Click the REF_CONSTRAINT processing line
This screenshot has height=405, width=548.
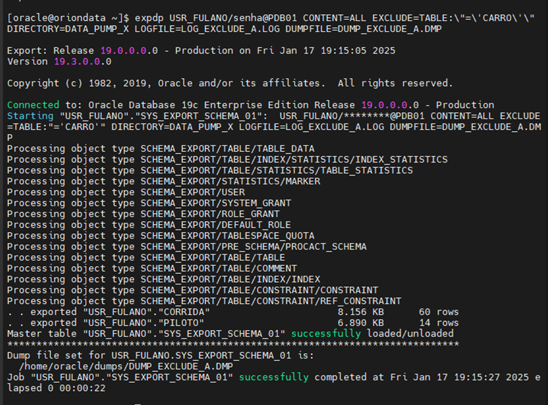coord(271,301)
